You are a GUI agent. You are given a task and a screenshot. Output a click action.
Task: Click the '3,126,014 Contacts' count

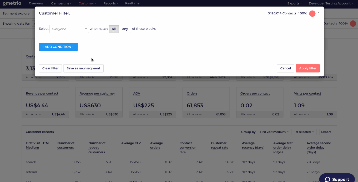point(282,13)
